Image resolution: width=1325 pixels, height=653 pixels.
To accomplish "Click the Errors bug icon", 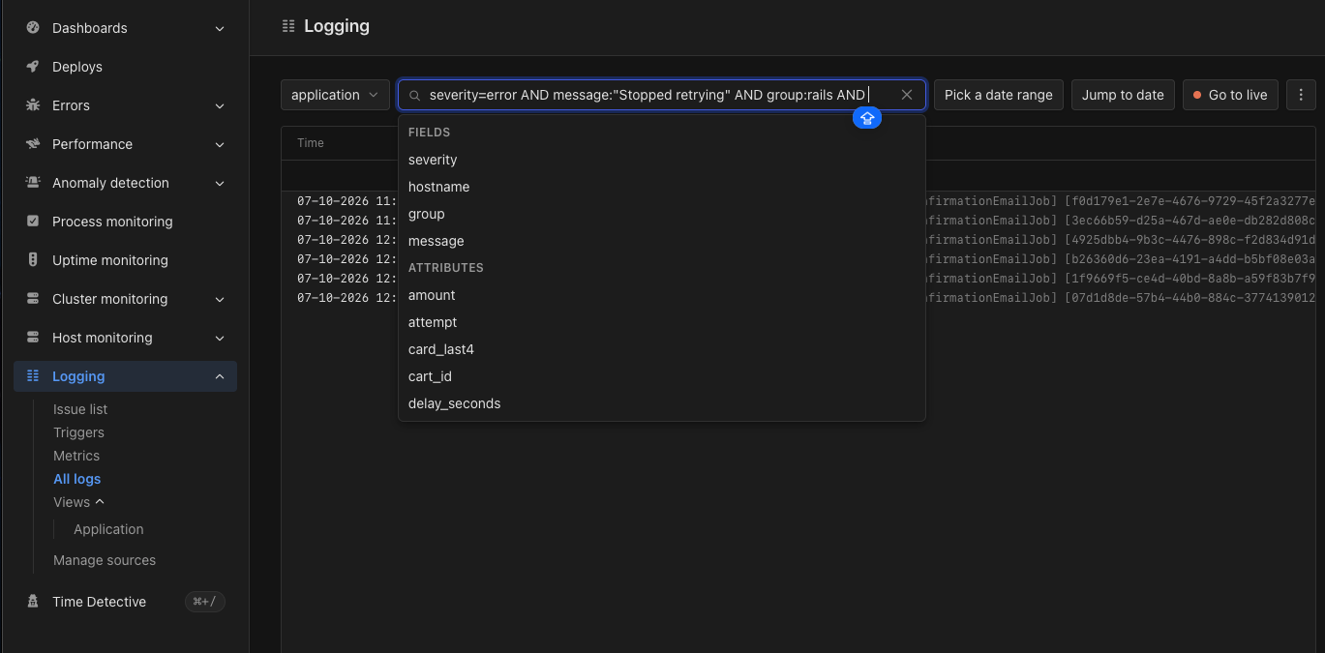I will click(33, 105).
